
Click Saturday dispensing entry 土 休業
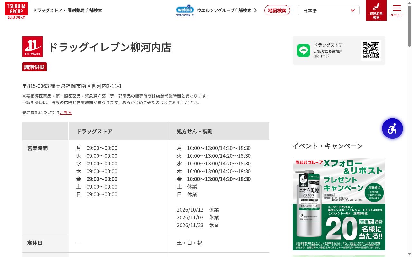pos(187,187)
